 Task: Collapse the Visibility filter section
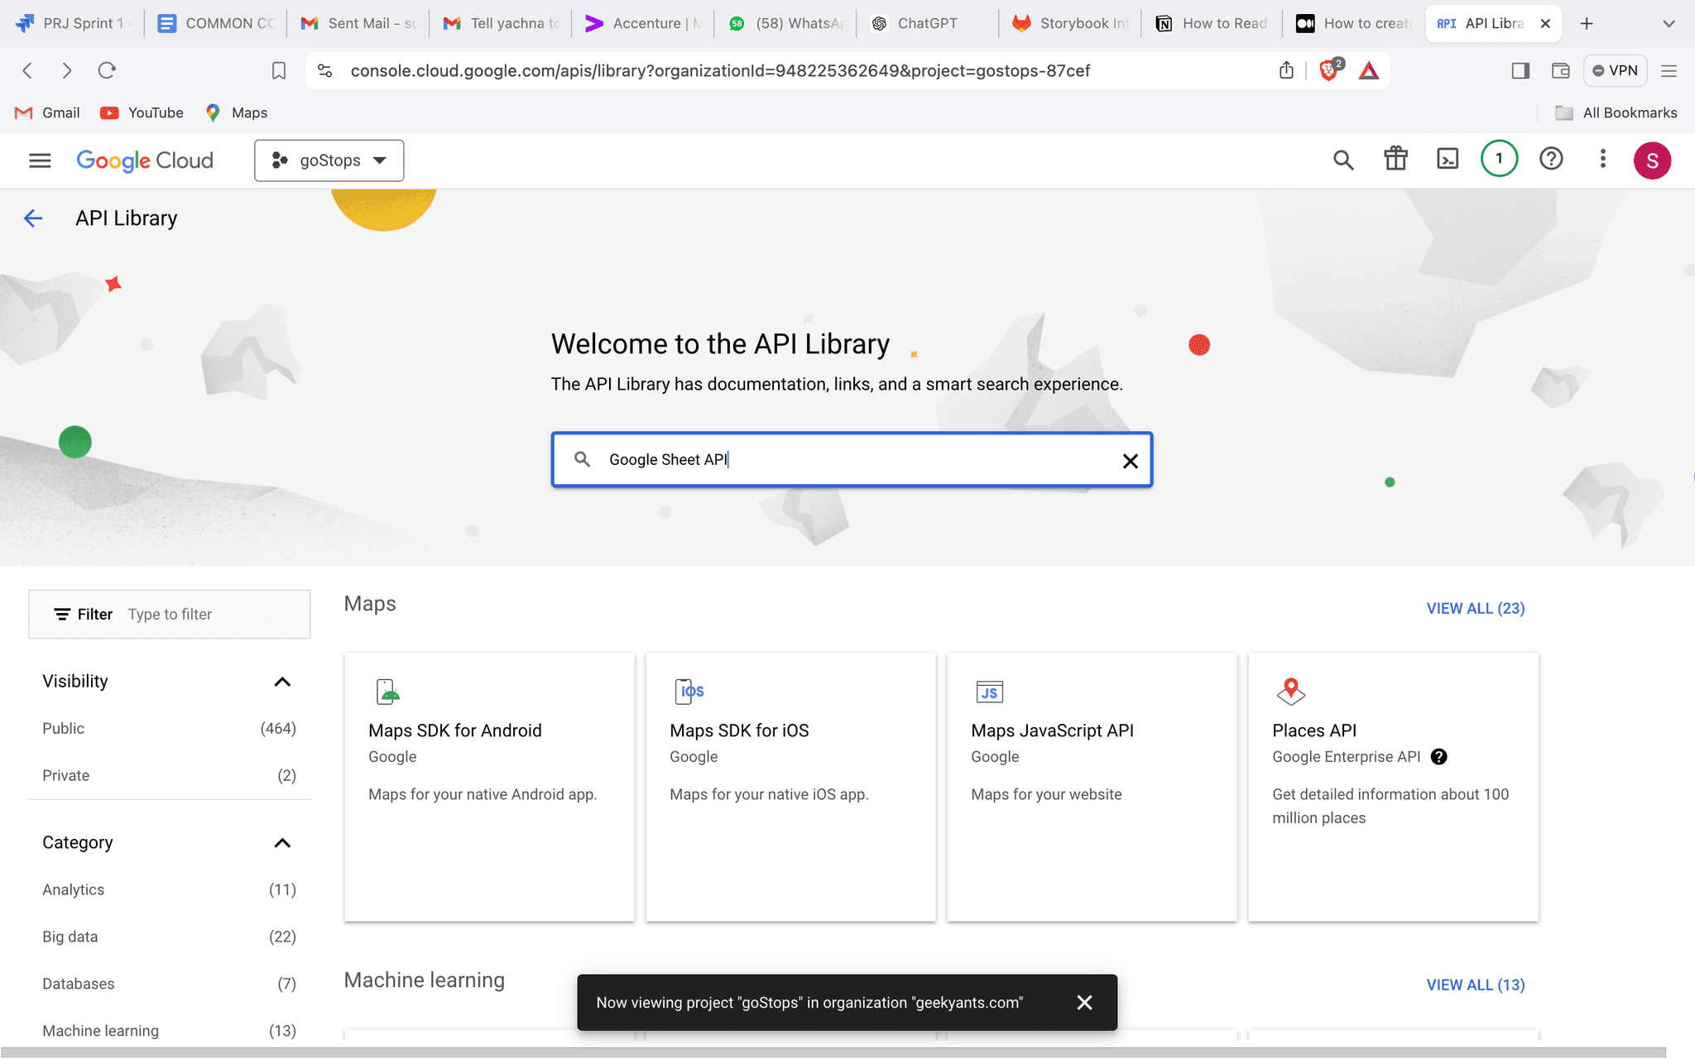point(282,681)
